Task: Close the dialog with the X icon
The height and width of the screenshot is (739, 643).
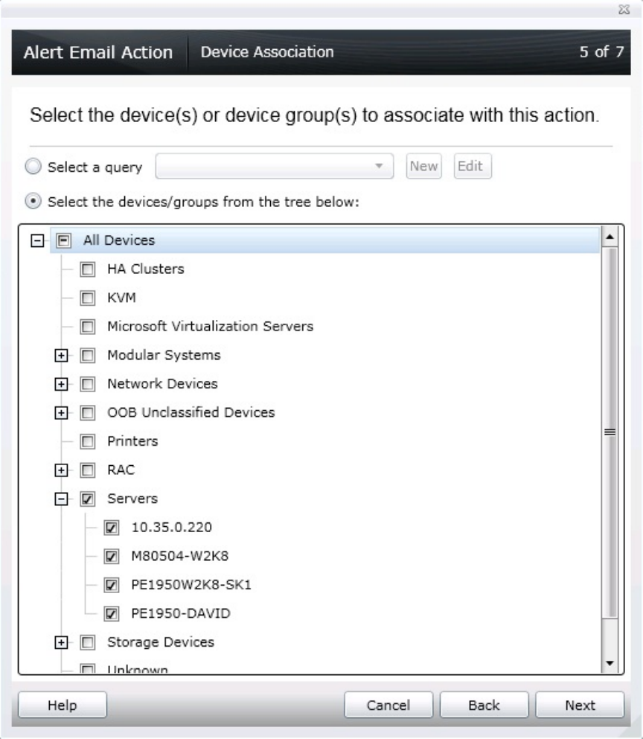Action: point(624,10)
